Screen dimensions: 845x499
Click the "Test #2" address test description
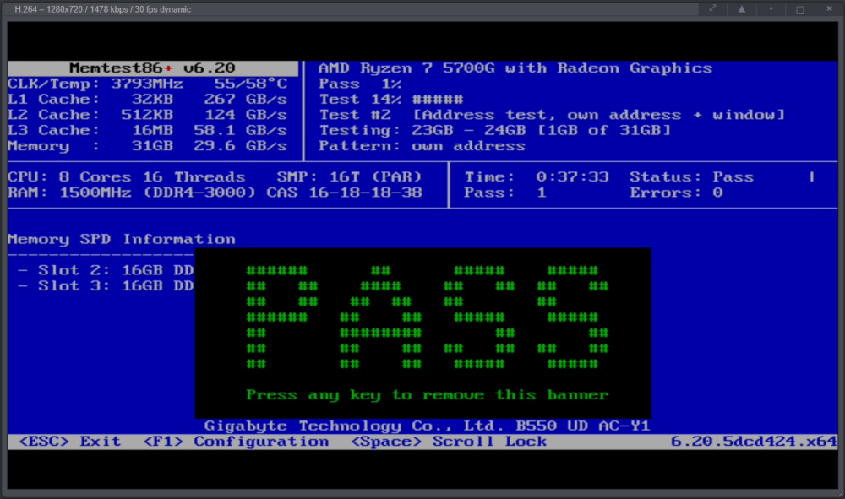552,115
